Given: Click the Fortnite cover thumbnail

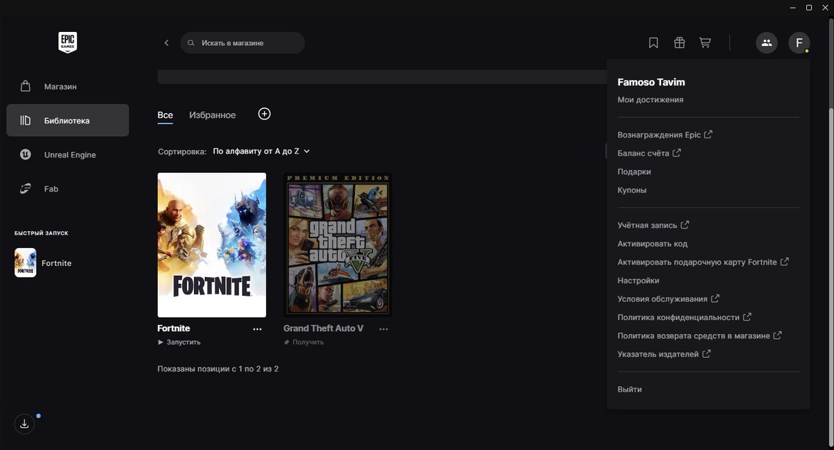Looking at the screenshot, I should pos(212,245).
